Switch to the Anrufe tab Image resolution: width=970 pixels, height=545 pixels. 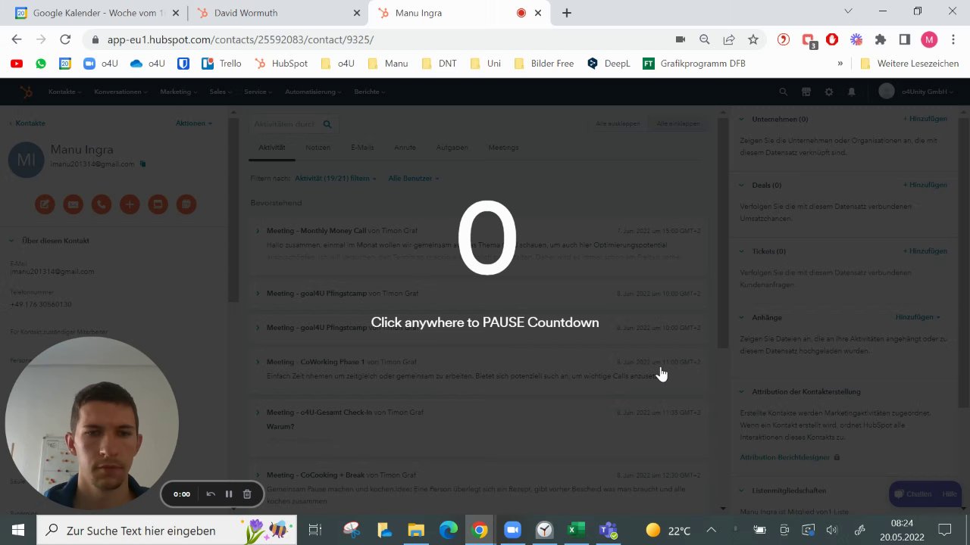pyautogui.click(x=405, y=148)
